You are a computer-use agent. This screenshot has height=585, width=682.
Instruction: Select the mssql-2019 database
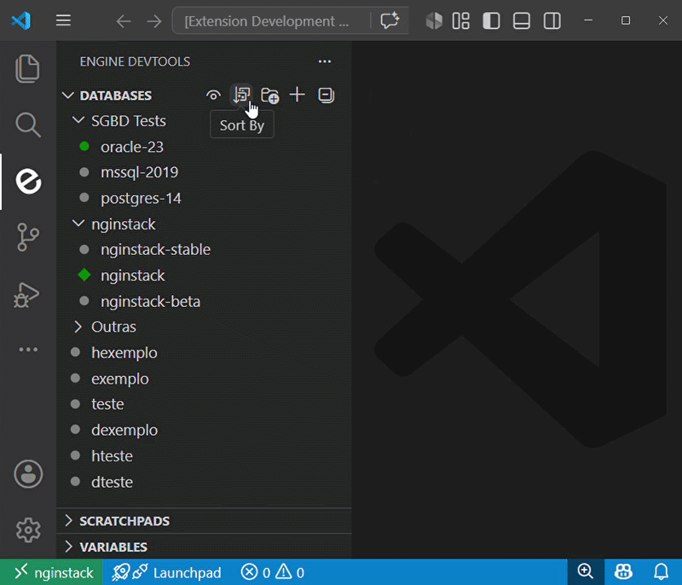[x=204, y=172]
